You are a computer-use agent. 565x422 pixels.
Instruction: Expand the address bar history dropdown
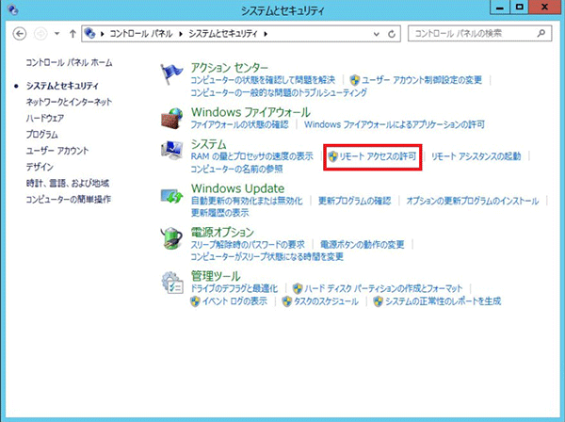(376, 34)
